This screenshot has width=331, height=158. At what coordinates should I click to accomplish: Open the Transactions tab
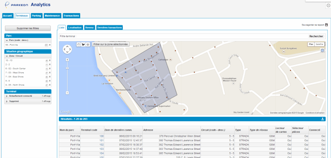(x=71, y=16)
